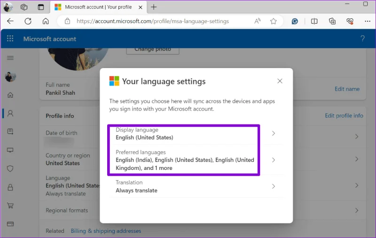The height and width of the screenshot is (238, 376).
Task: Open sidebar Devices monitor icon
Action: [x=10, y=150]
